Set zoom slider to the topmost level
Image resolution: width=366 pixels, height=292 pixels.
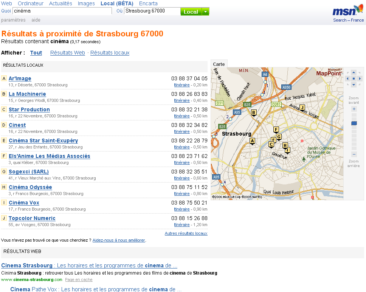click(x=354, y=115)
